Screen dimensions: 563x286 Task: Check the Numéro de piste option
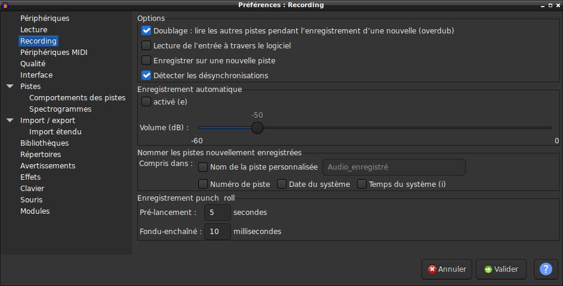pos(203,184)
